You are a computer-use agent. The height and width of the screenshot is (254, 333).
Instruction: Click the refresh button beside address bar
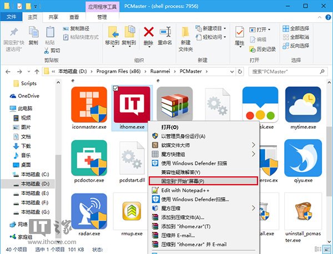tap(240, 72)
